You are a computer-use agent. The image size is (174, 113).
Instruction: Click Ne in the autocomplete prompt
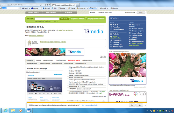[x=140, y=105]
